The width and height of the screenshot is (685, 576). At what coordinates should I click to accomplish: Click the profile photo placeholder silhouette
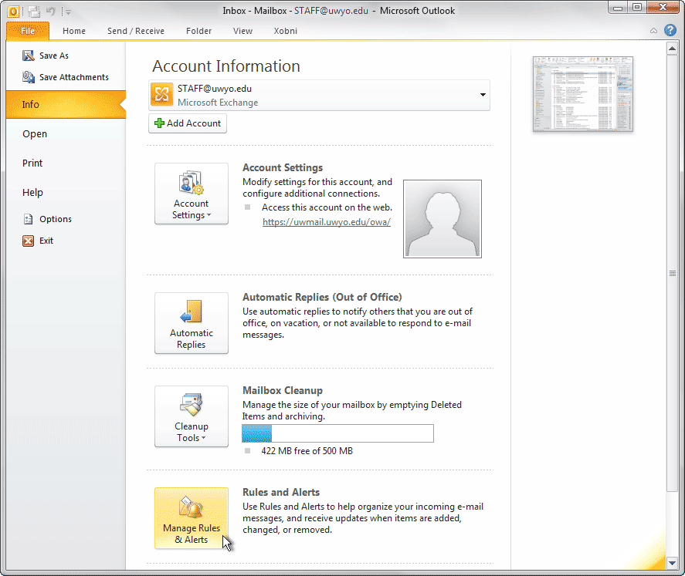click(x=443, y=219)
